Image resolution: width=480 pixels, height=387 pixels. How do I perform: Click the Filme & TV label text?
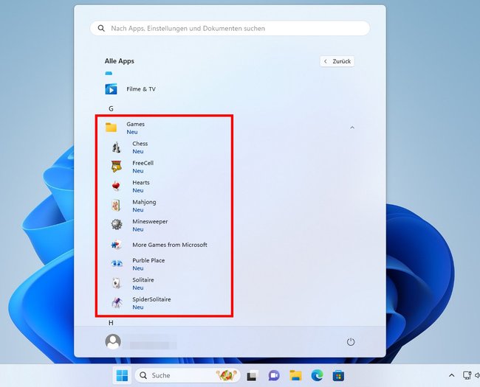coord(141,89)
